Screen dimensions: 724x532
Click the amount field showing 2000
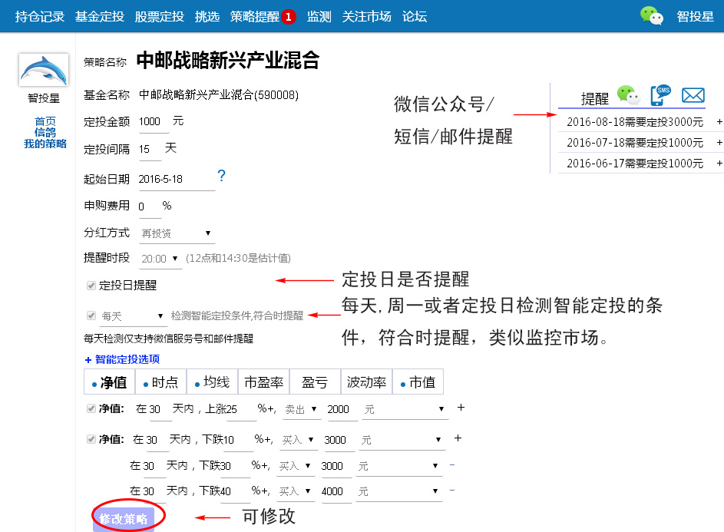point(342,410)
